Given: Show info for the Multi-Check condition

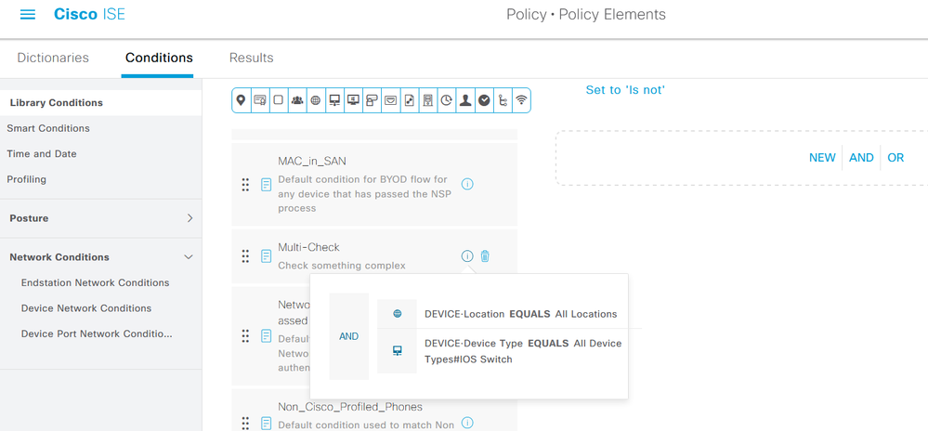Looking at the screenshot, I should tap(467, 255).
